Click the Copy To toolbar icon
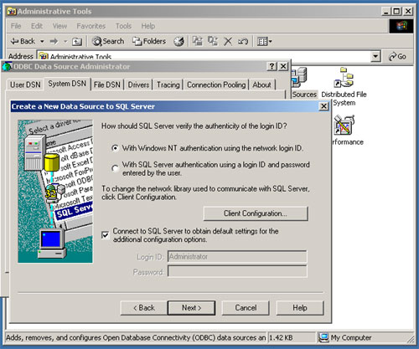419x349 pixels. tap(213, 41)
